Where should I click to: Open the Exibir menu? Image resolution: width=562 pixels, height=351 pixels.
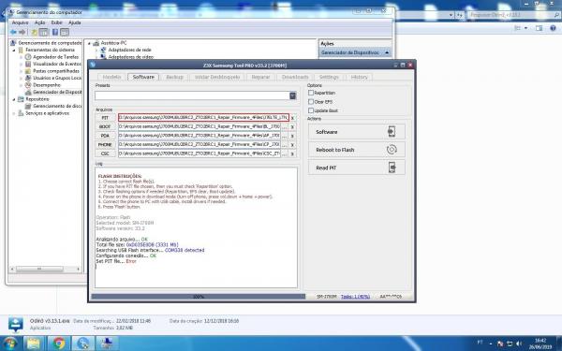pyautogui.click(x=56, y=22)
